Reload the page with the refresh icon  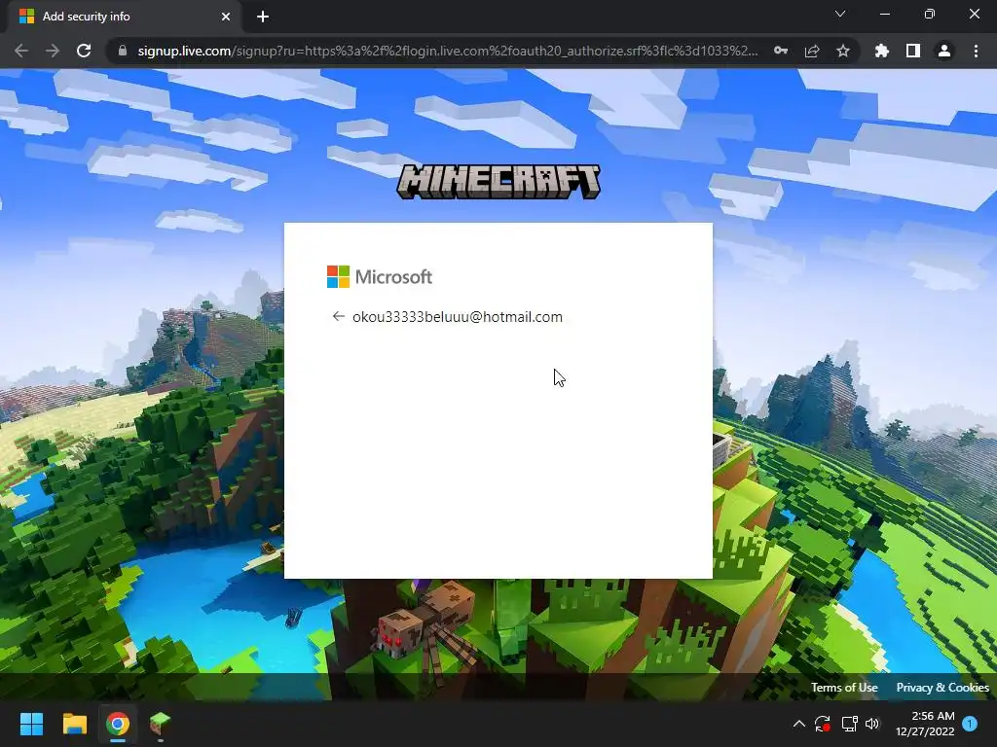click(84, 51)
